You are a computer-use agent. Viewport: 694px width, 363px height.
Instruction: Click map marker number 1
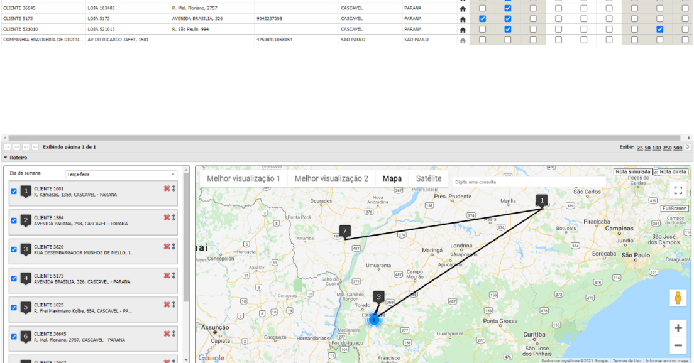(x=542, y=201)
